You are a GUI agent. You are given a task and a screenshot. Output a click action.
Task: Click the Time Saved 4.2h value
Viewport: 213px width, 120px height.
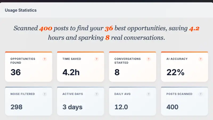[x=71, y=72]
